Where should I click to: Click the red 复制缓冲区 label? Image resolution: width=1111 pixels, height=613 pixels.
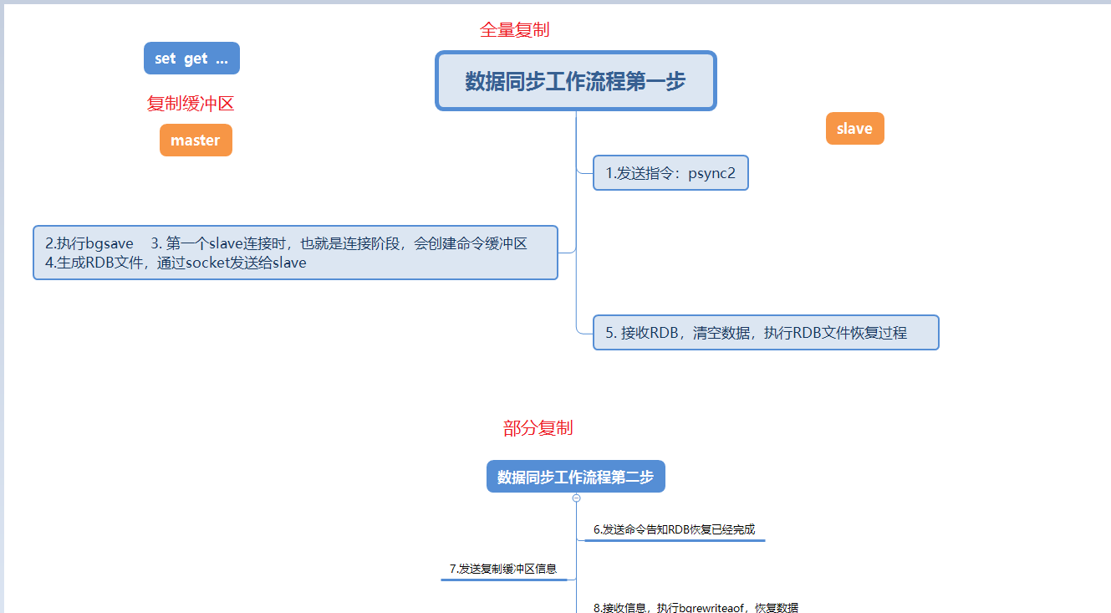pos(191,104)
